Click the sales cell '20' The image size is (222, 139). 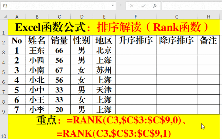[59, 110]
